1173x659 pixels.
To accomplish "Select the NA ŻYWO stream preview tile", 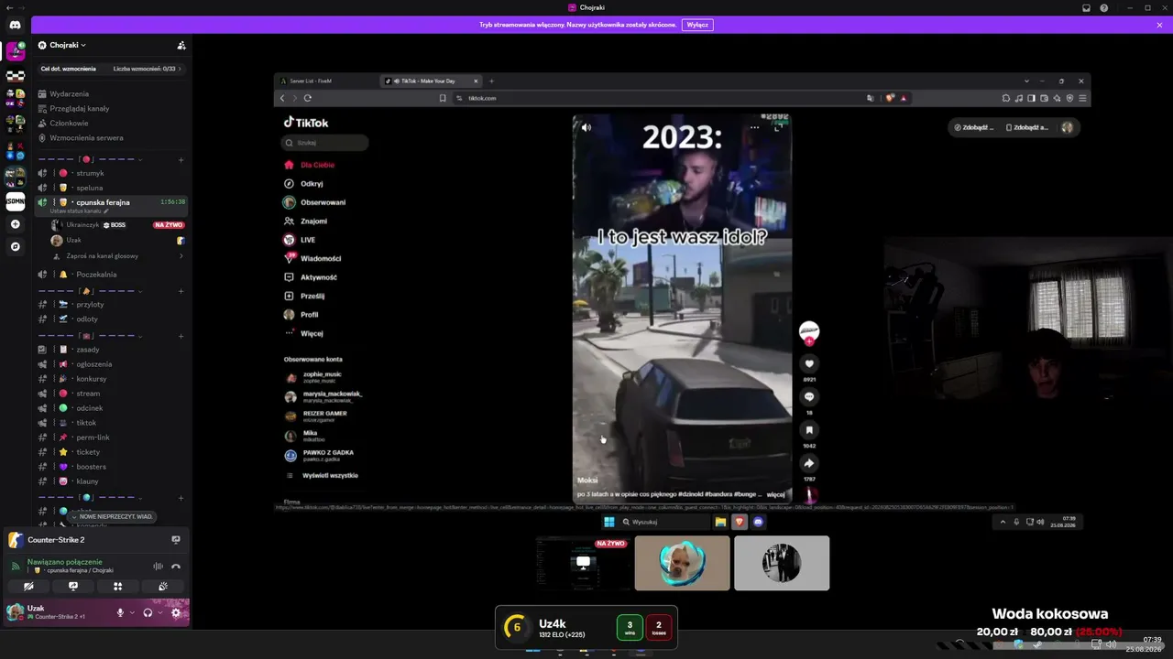I will (584, 563).
